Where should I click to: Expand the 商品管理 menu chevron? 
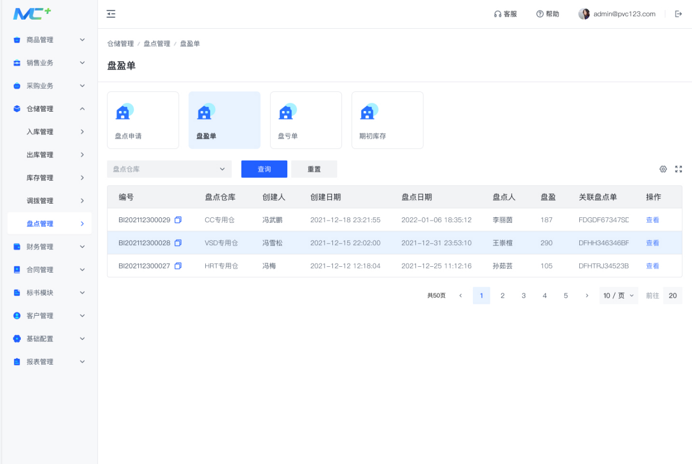pyautogui.click(x=82, y=40)
